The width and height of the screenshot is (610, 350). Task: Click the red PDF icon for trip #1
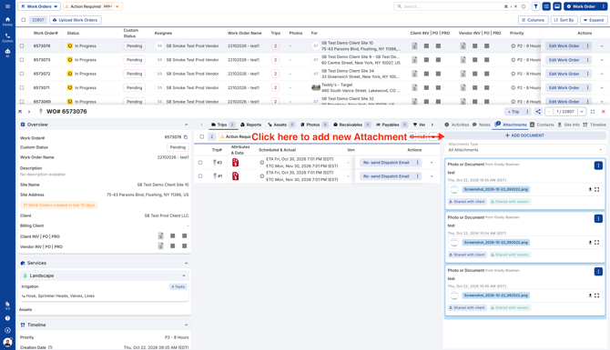pos(236,176)
